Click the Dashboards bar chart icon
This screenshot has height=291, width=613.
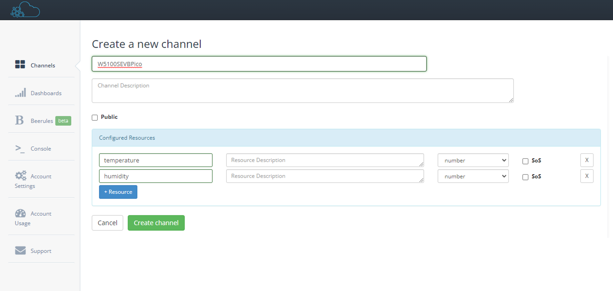point(21,93)
